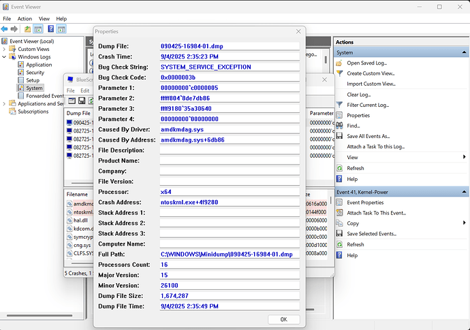470x330 pixels.
Task: Click Open Saved Log action
Action: tap(366, 63)
